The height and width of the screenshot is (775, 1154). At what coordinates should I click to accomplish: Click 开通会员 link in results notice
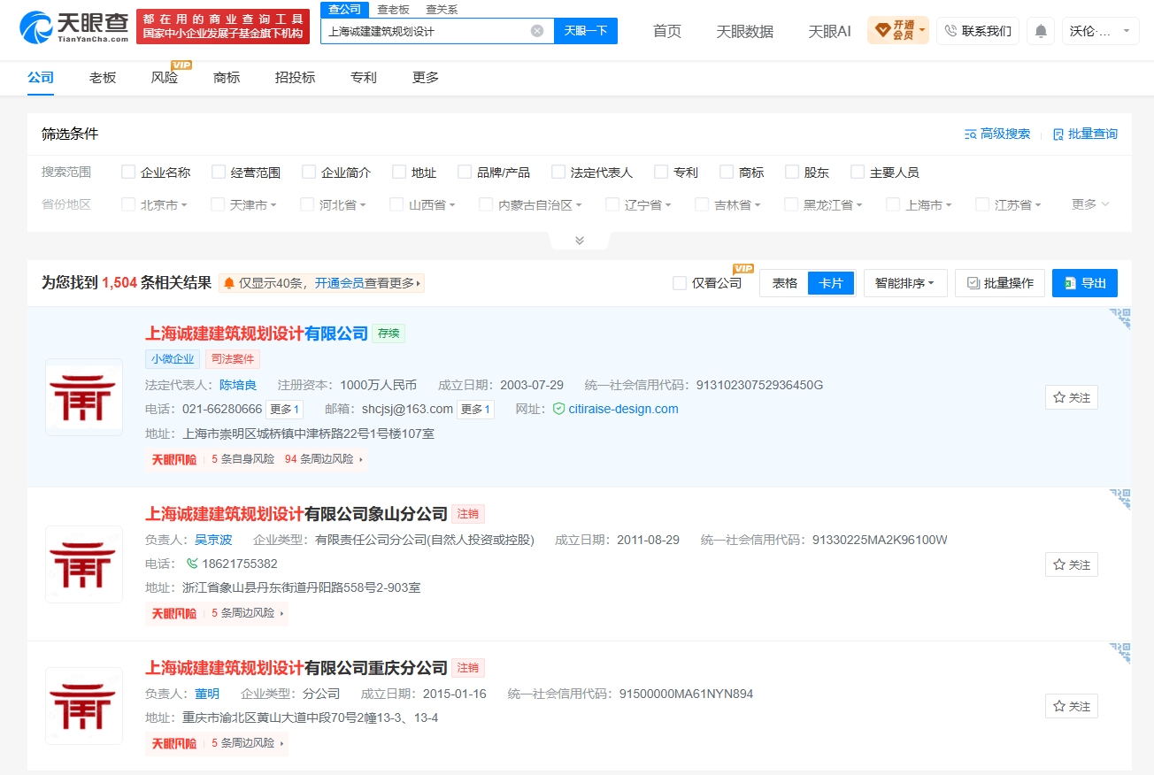point(339,283)
